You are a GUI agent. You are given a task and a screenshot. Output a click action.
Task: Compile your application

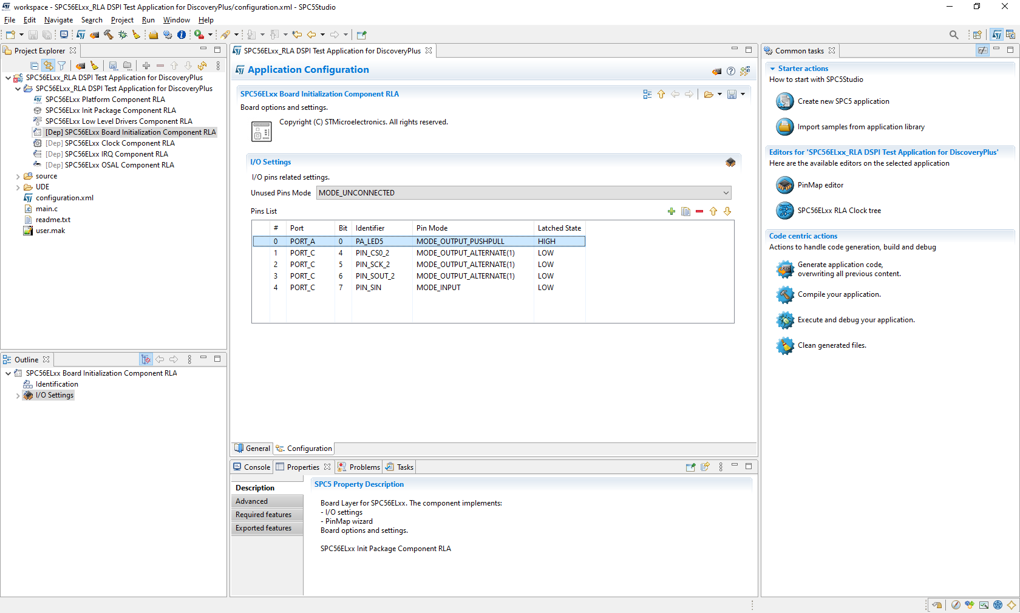pos(839,294)
